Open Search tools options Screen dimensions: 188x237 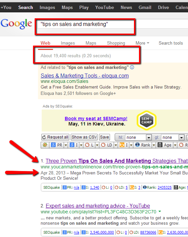click(171, 43)
